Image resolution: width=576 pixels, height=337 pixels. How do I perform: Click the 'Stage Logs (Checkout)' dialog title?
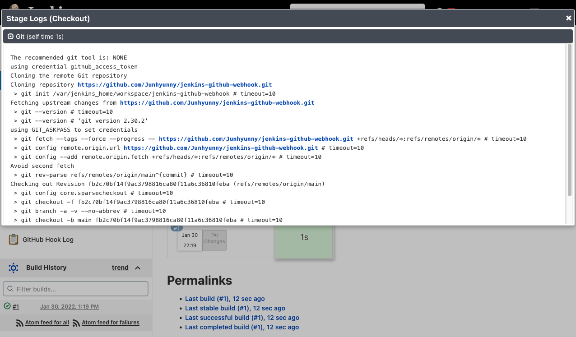(48, 18)
